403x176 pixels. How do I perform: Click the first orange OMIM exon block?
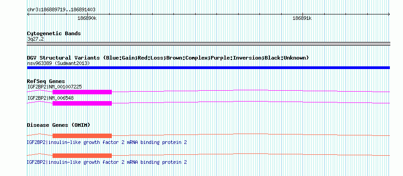[x=82, y=136]
